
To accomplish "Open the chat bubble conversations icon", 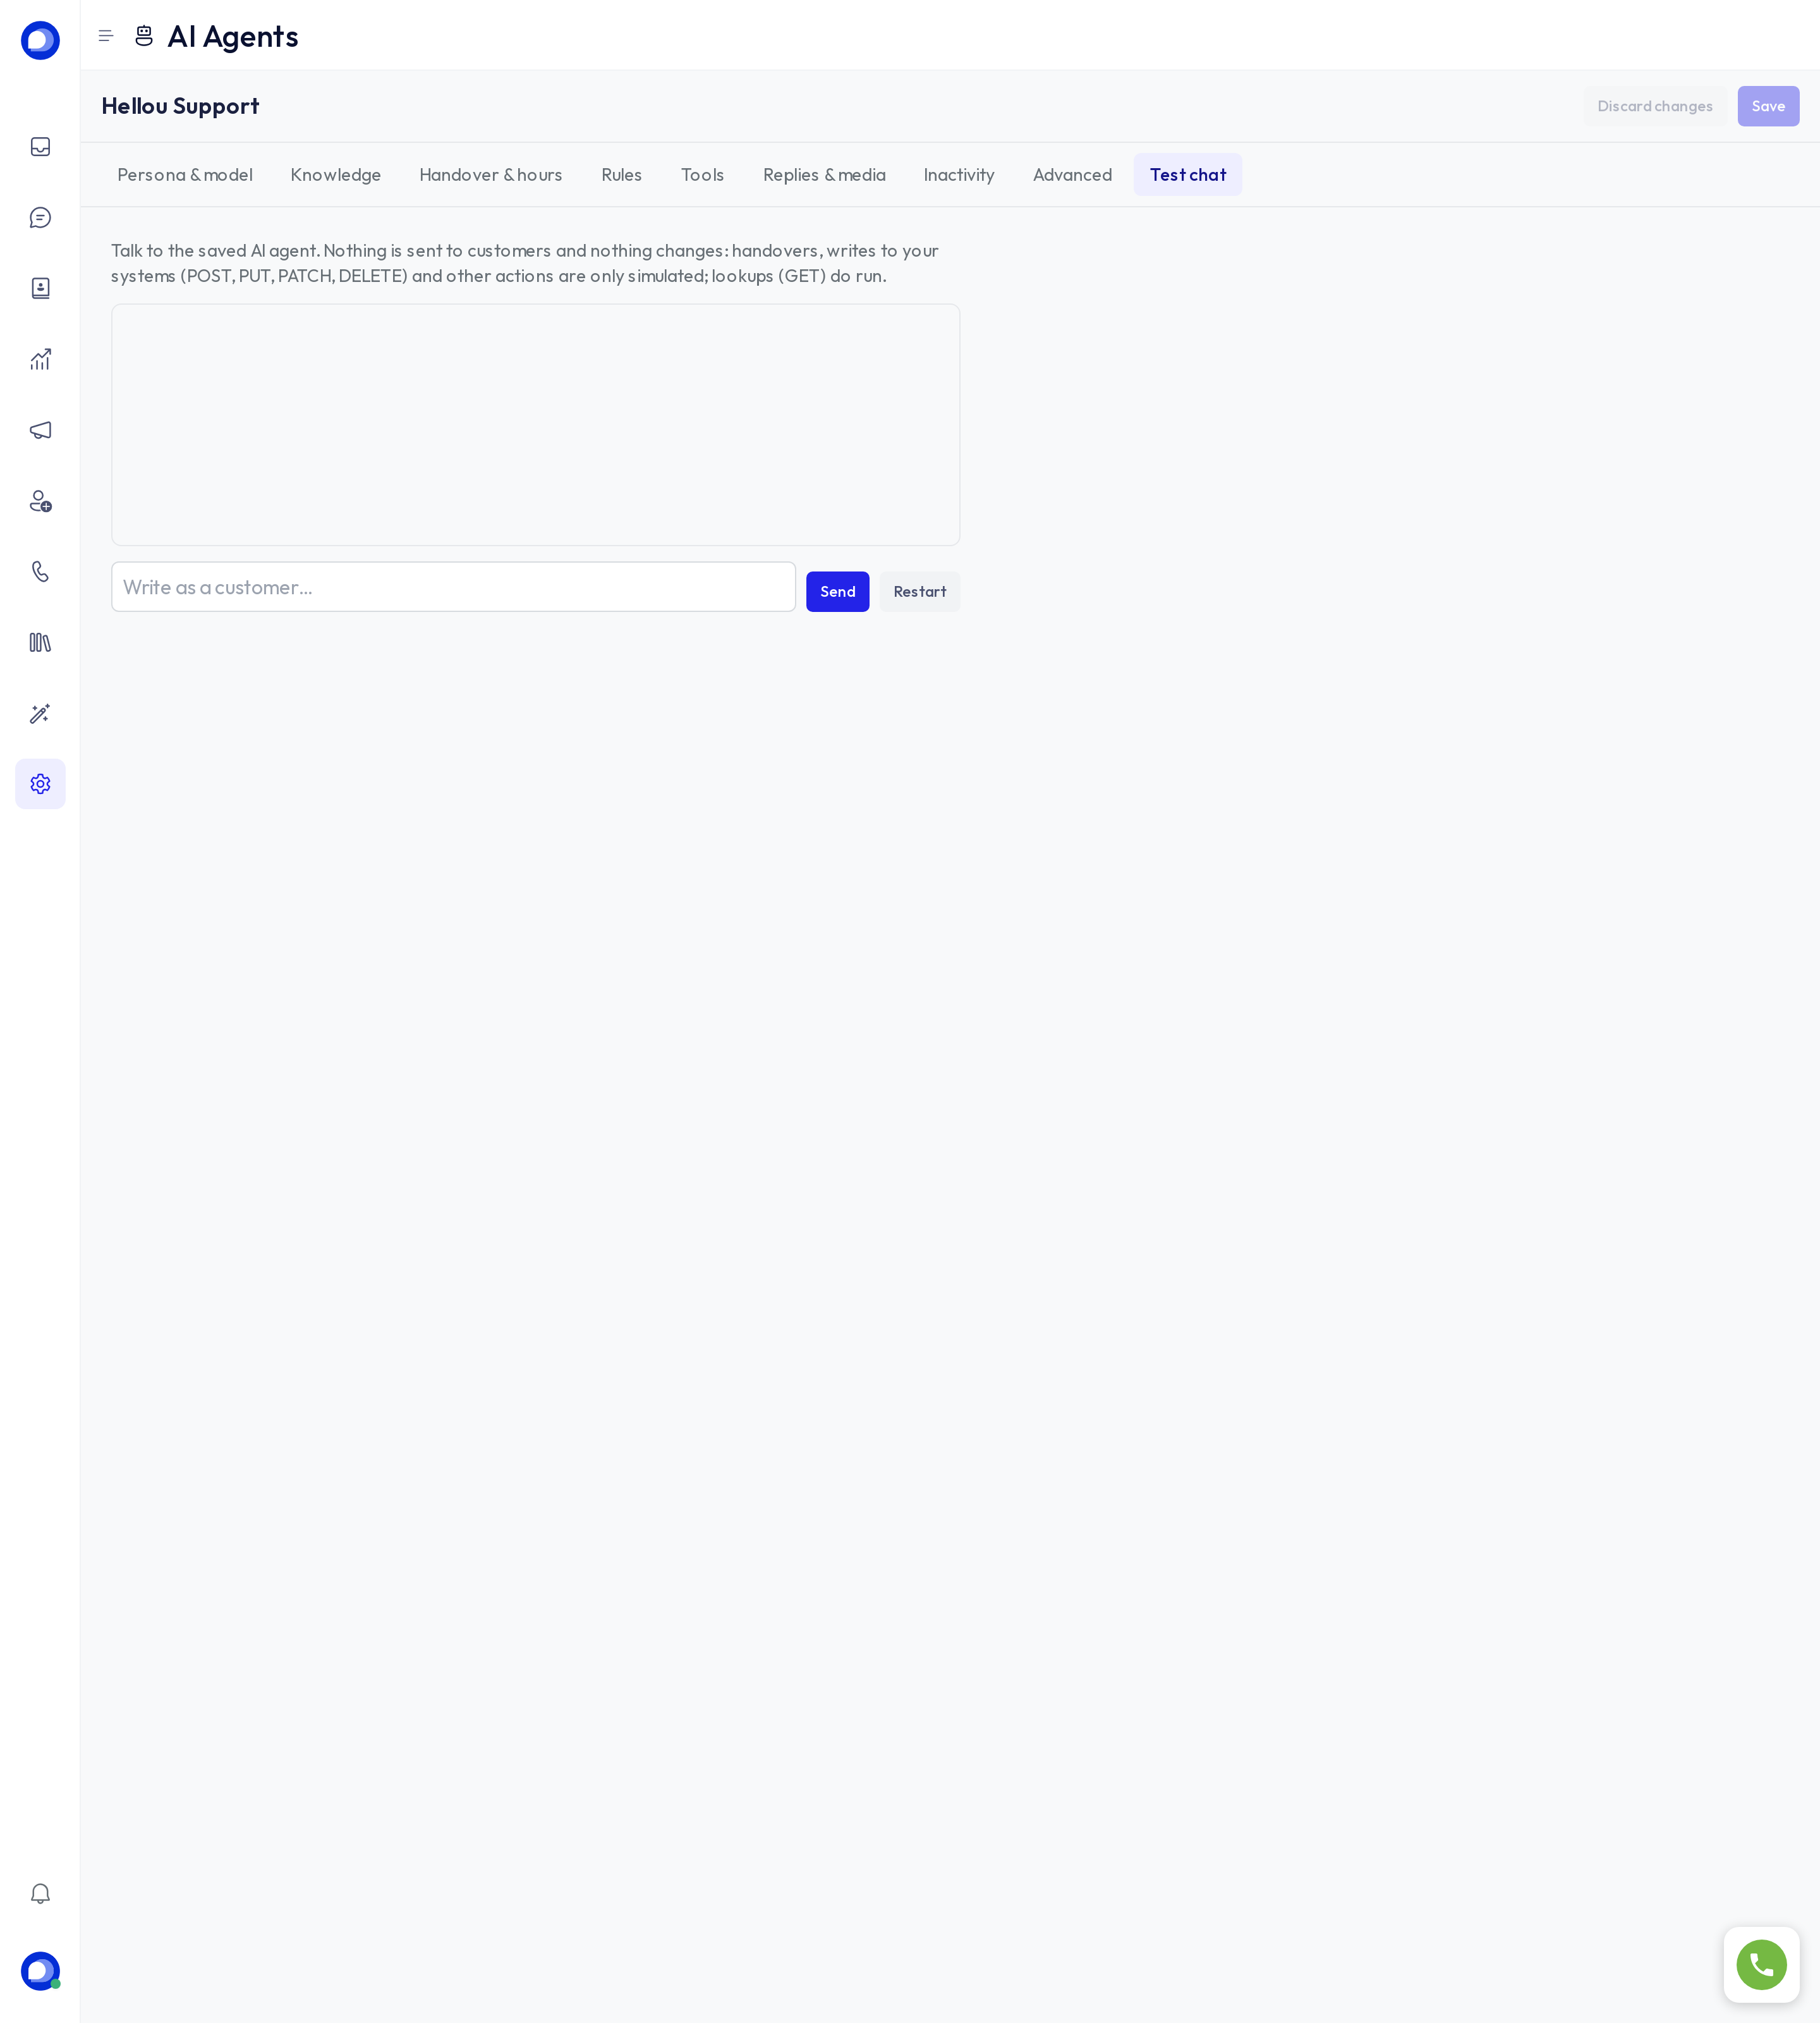I will point(40,217).
